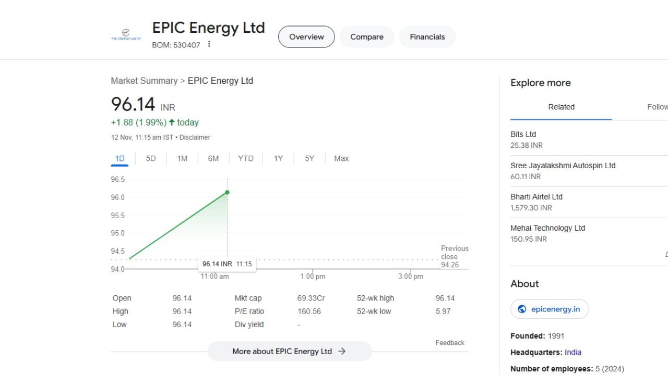The image size is (668, 375).
Task: Select the 1D chart range
Action: coord(120,158)
